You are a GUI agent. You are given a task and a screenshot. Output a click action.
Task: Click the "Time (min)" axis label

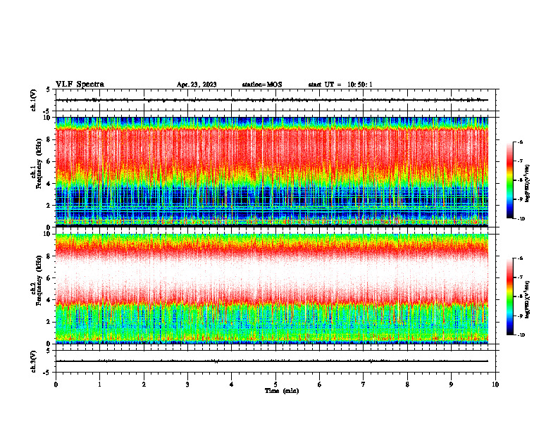coord(282,391)
